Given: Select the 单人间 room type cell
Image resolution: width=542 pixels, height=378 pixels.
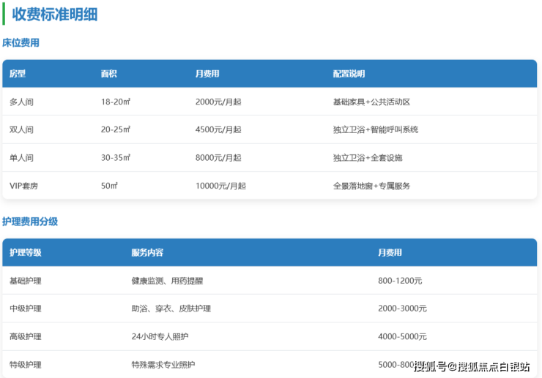Looking at the screenshot, I should click(x=21, y=158).
